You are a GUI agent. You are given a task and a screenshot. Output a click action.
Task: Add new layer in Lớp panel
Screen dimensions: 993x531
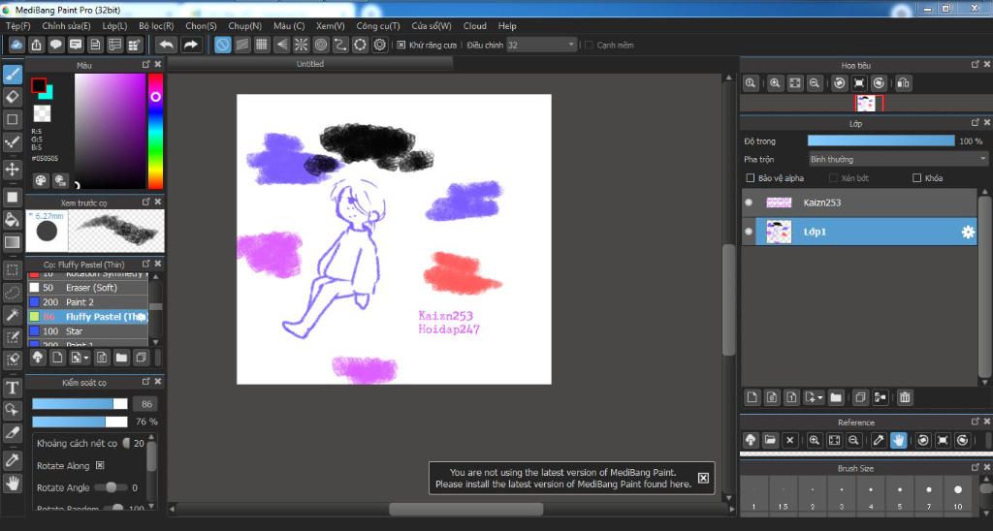click(x=752, y=397)
